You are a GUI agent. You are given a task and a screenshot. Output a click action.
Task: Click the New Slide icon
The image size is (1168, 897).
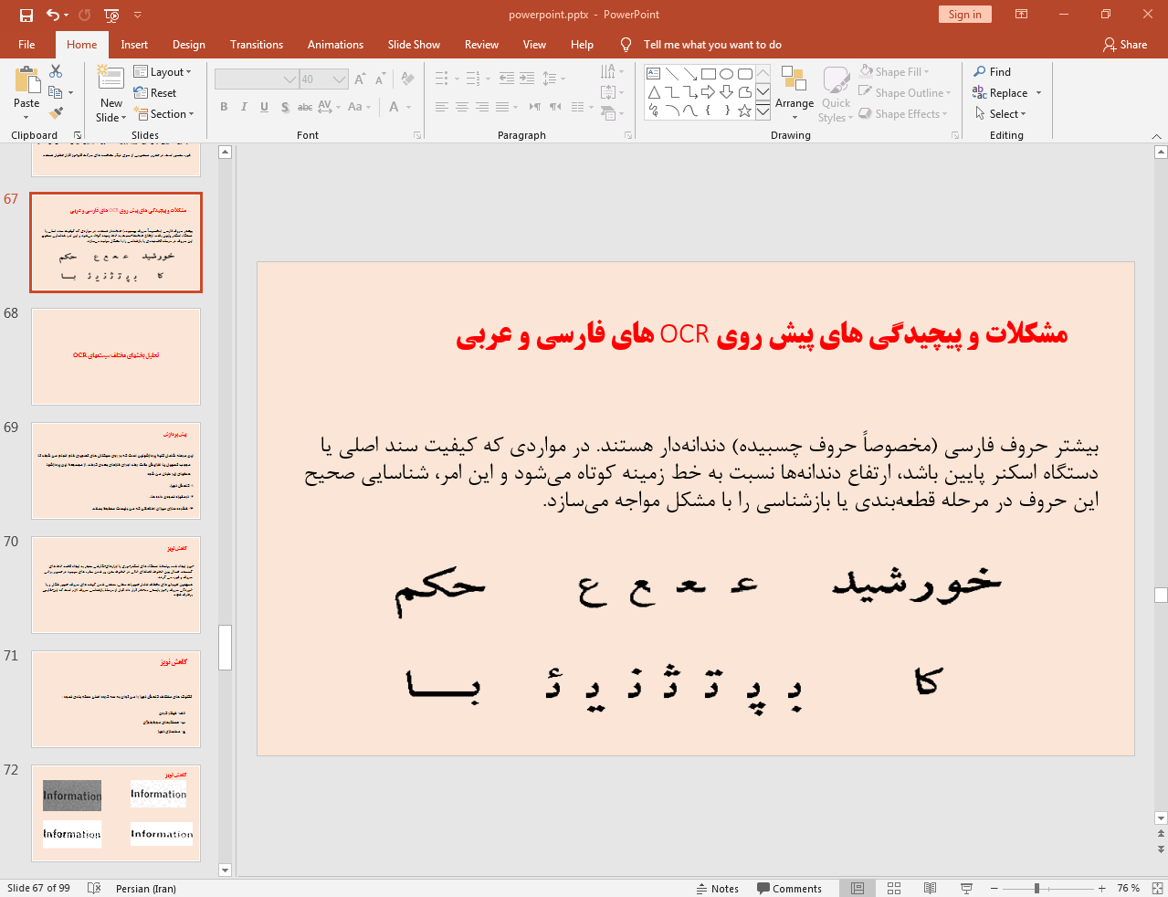(x=110, y=79)
